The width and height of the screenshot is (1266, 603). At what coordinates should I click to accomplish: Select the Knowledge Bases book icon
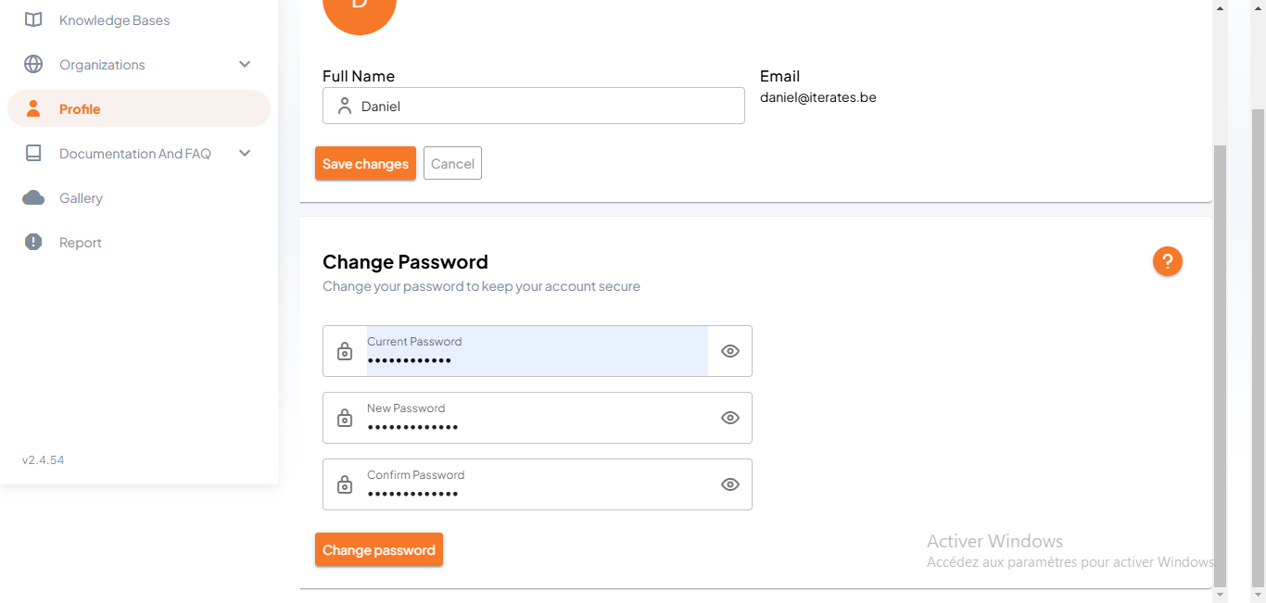point(33,19)
